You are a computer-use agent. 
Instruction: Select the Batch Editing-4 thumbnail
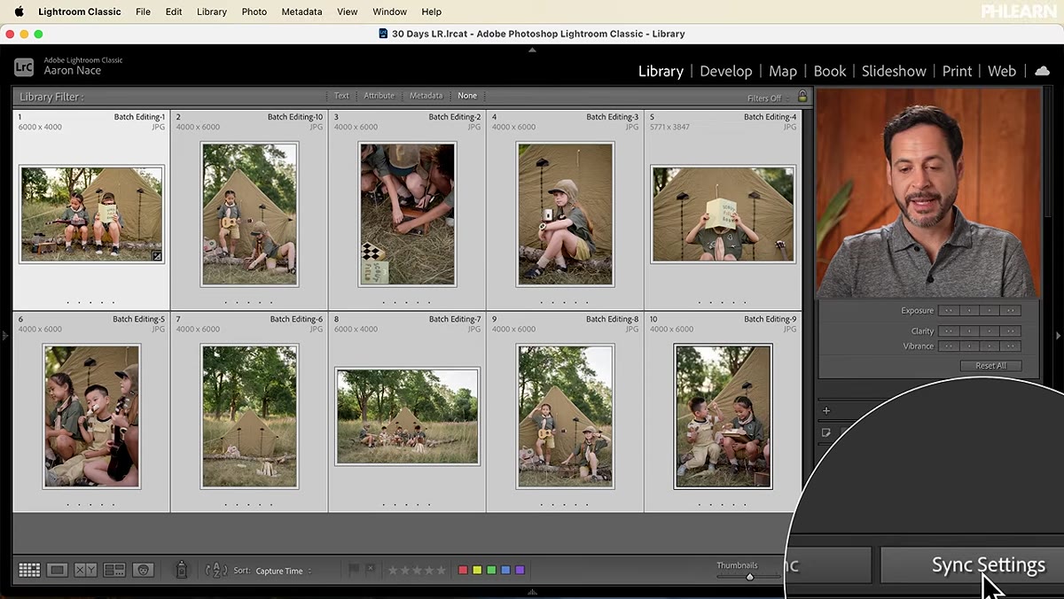point(723,214)
